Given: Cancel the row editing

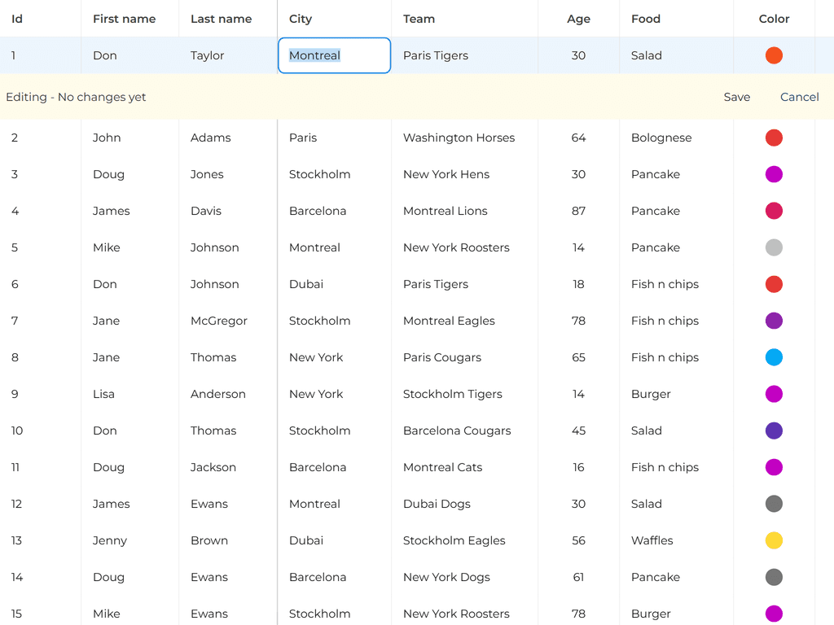Looking at the screenshot, I should pyautogui.click(x=799, y=97).
